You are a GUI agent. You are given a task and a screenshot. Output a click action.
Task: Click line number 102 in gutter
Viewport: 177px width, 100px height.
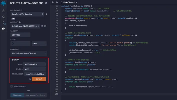[56, 94]
